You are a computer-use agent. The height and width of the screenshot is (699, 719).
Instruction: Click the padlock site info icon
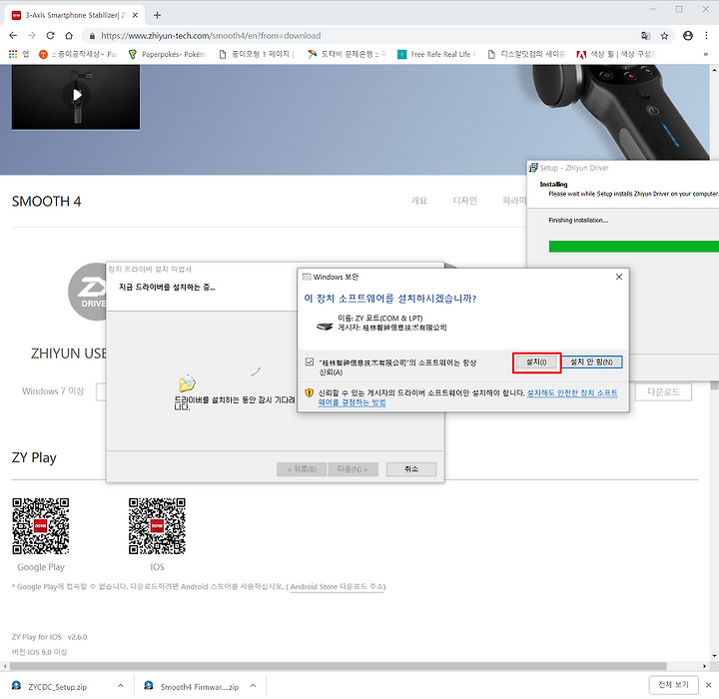tap(92, 36)
